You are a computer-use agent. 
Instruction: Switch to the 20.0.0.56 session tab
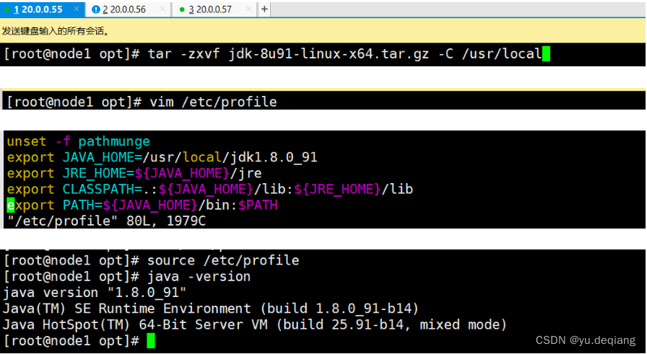click(128, 9)
